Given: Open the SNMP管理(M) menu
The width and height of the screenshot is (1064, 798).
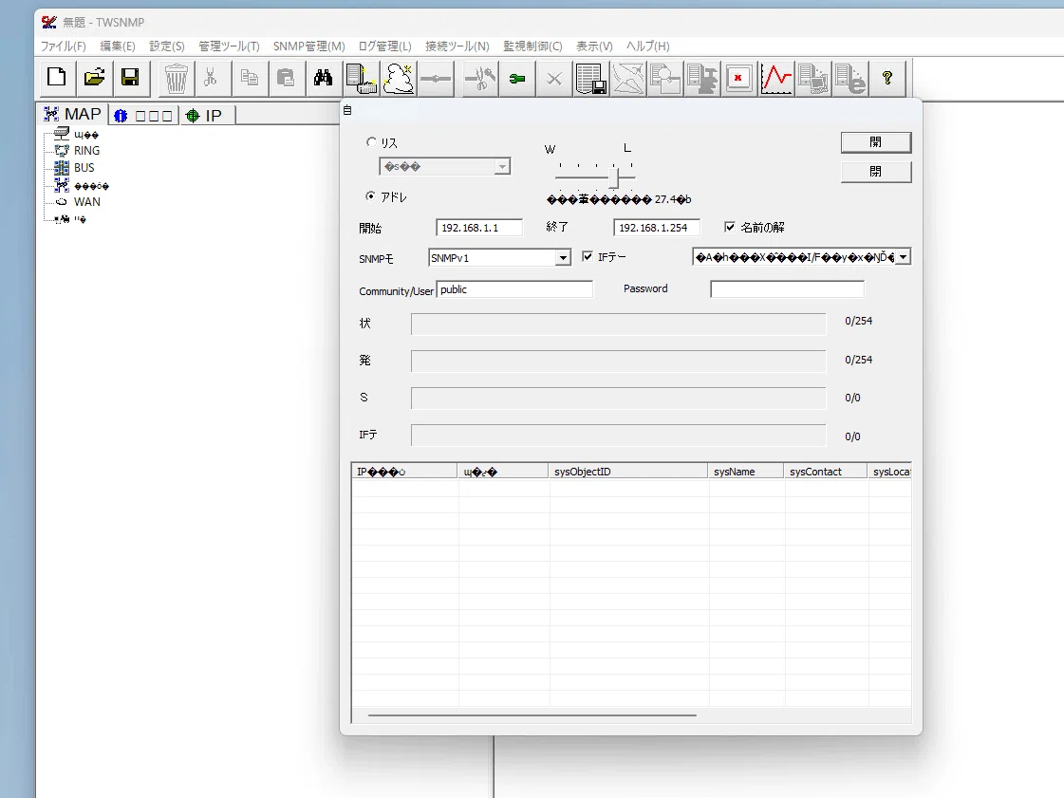Looking at the screenshot, I should (308, 46).
